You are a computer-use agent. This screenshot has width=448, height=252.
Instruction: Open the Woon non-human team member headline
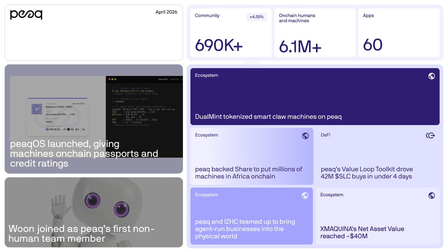(81, 233)
